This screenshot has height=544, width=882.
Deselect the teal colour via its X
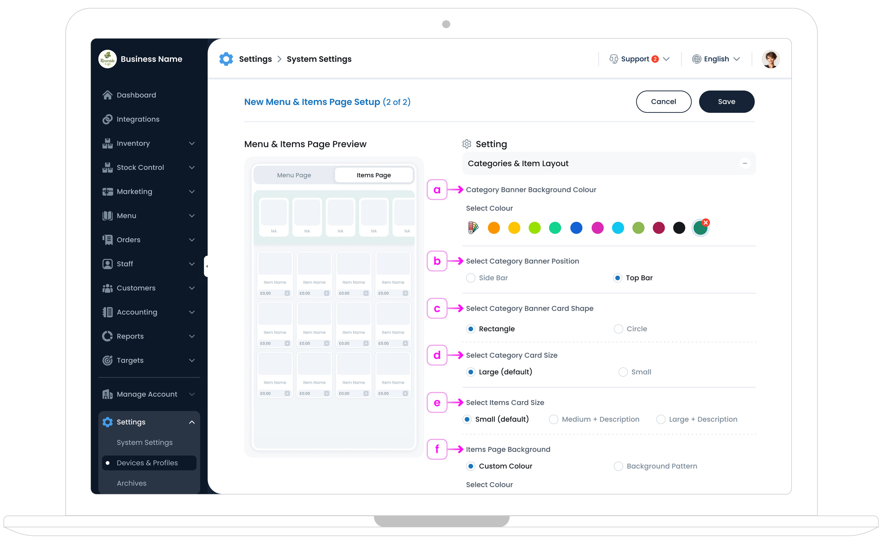coord(706,222)
